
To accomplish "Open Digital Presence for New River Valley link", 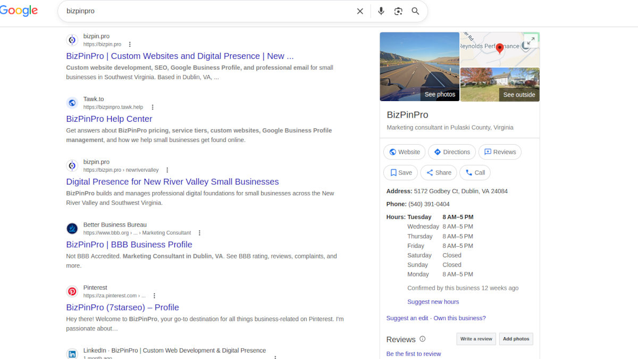I will 172,181.
